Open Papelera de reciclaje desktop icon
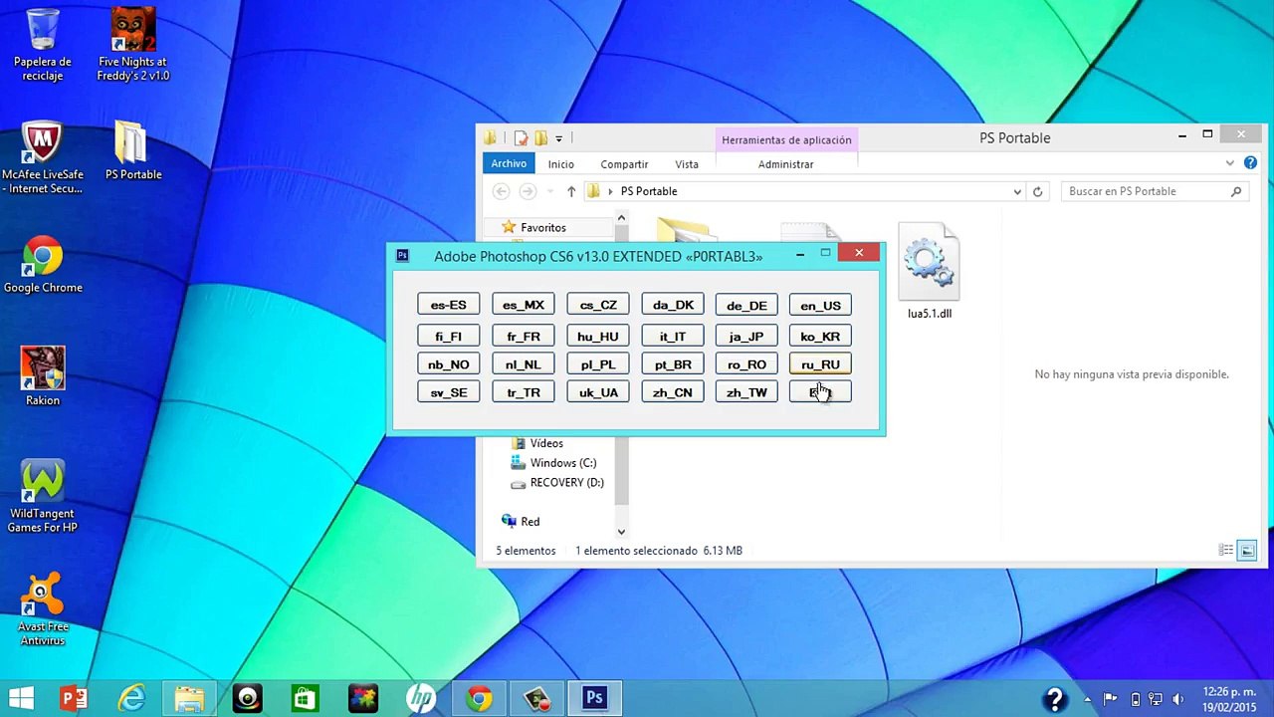This screenshot has width=1274, height=717. 43,45
